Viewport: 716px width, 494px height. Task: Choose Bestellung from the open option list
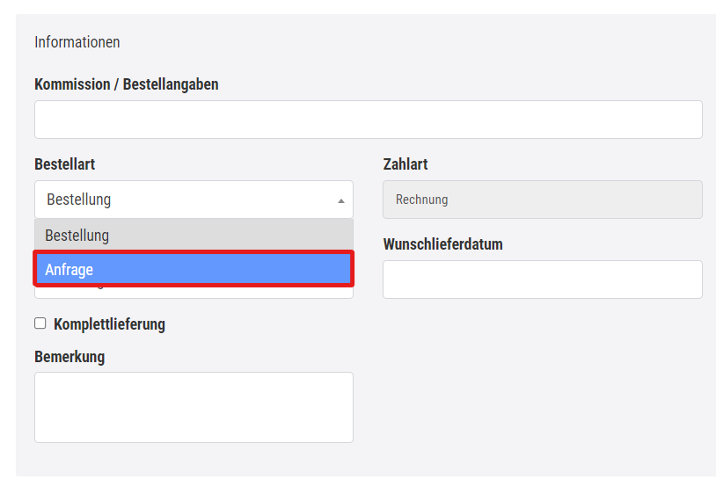[194, 236]
